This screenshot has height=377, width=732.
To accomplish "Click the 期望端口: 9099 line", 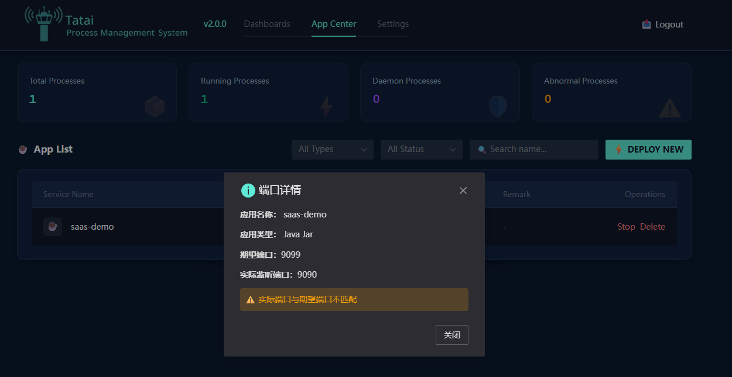I will [x=270, y=255].
